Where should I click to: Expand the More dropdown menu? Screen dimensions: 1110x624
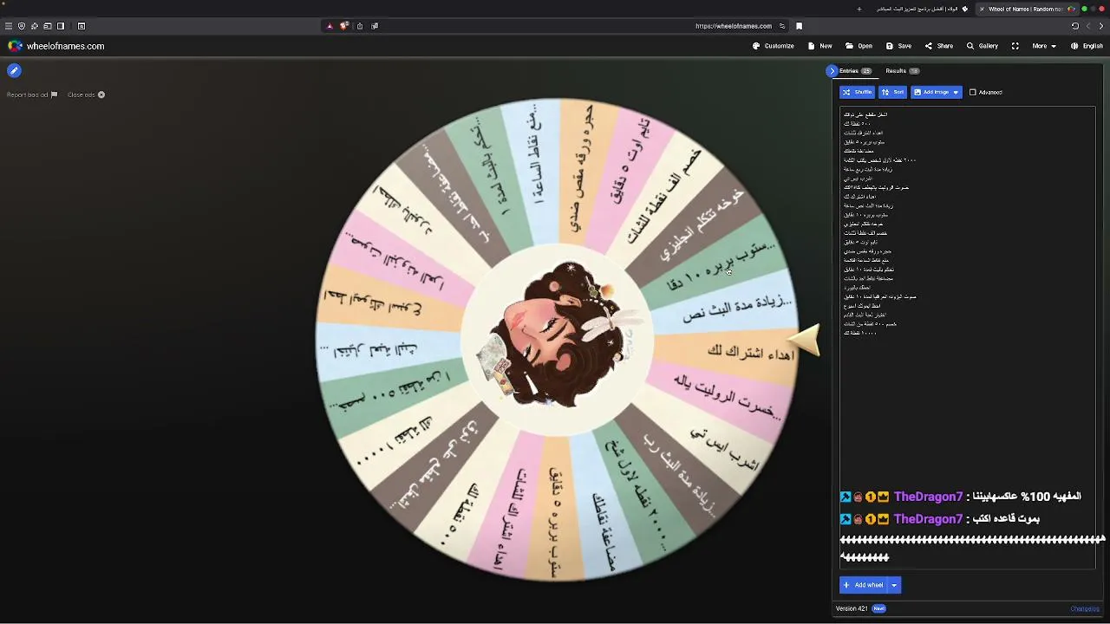1043,46
